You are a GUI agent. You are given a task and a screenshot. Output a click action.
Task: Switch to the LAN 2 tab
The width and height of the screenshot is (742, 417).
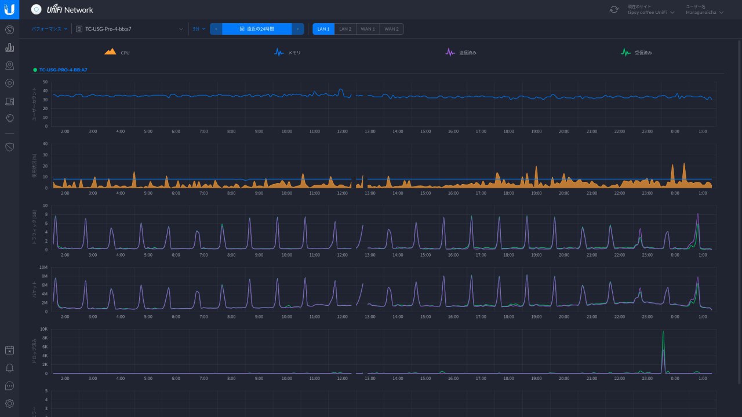pos(345,29)
